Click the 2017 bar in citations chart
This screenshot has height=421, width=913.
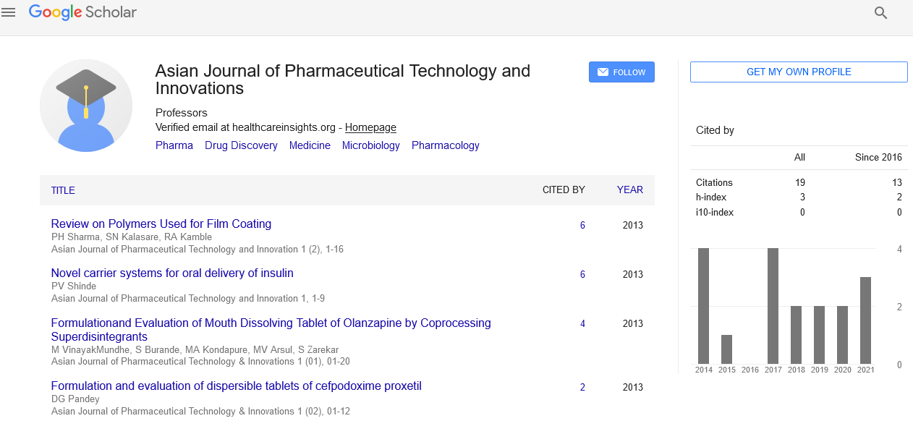773,306
